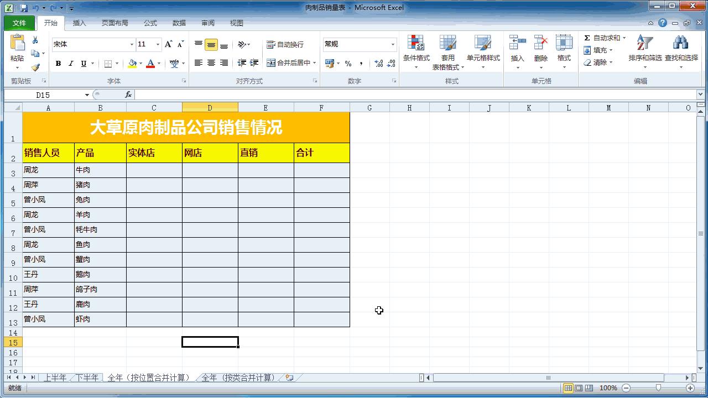Click the comma style icon
The width and height of the screenshot is (708, 398).
(361, 64)
